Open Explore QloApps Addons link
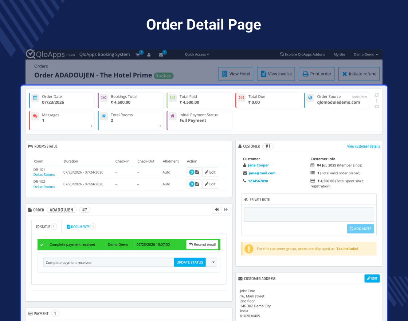The height and width of the screenshot is (321, 408). click(x=302, y=54)
